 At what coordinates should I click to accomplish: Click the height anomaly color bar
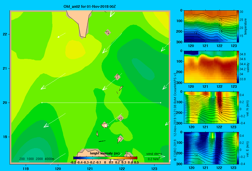point(105,158)
